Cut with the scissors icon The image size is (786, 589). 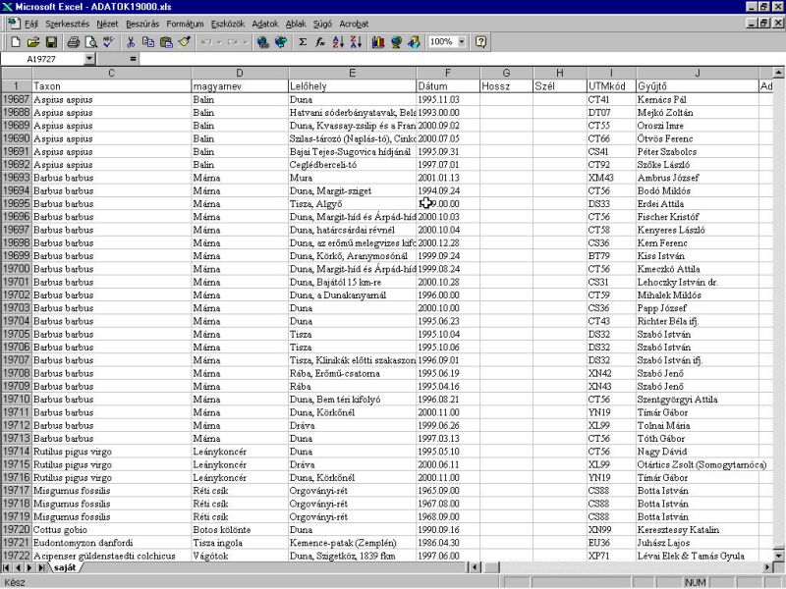[131, 42]
